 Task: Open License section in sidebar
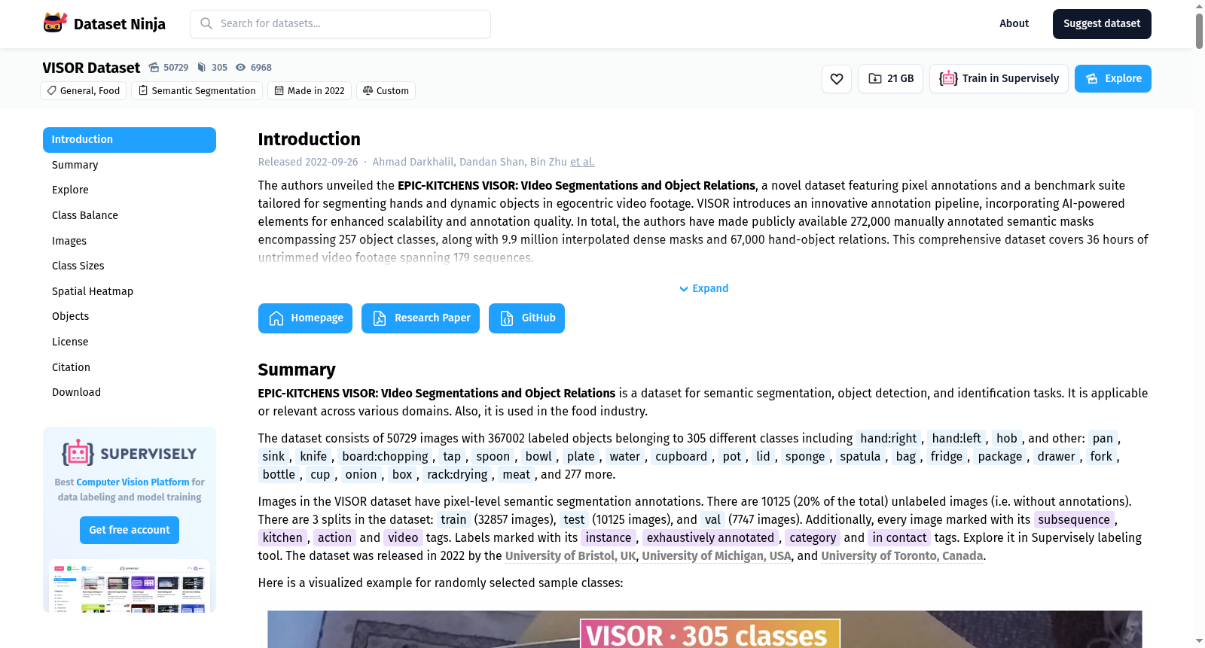coord(70,342)
